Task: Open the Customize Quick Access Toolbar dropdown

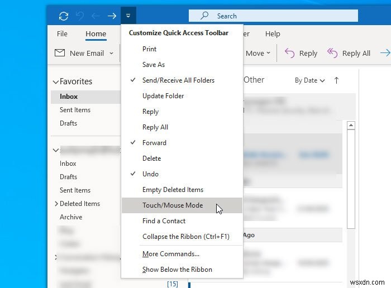Action: 128,16
